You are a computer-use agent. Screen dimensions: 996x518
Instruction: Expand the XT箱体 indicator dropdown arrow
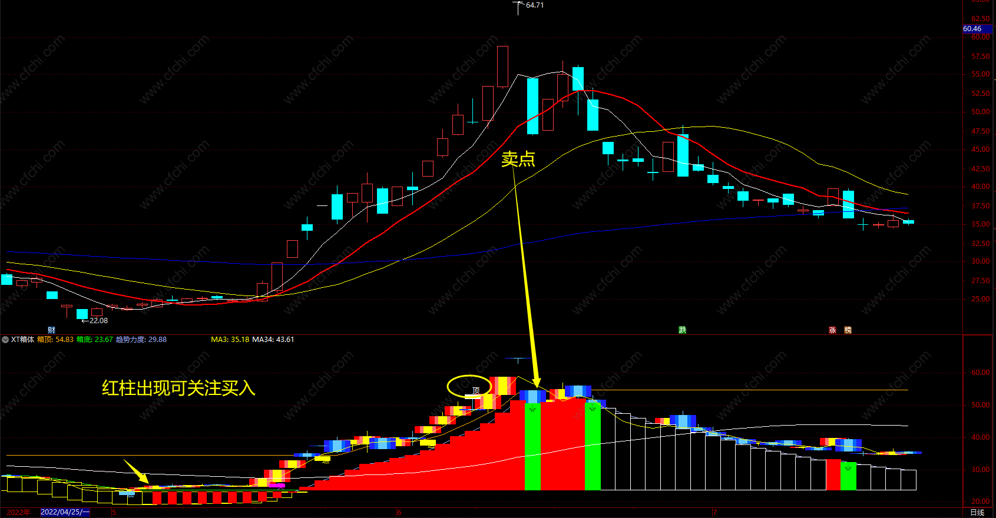5,340
